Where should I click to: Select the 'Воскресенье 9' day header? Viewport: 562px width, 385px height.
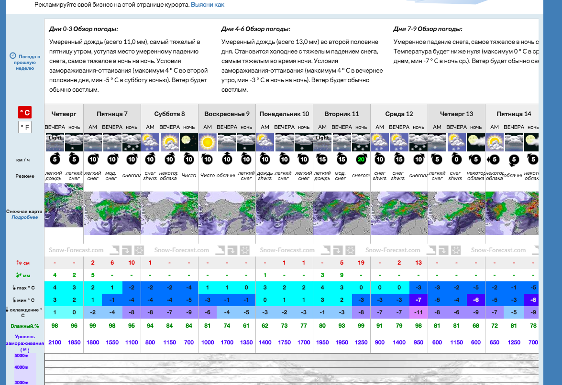point(227,114)
